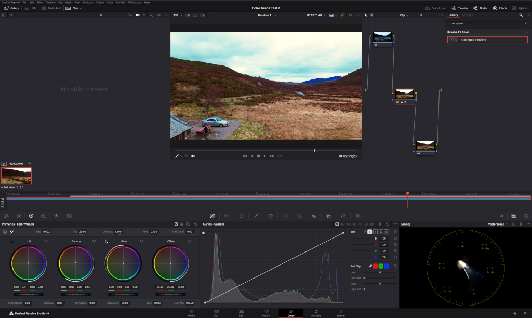Switch to the effects Library tab

453,15
